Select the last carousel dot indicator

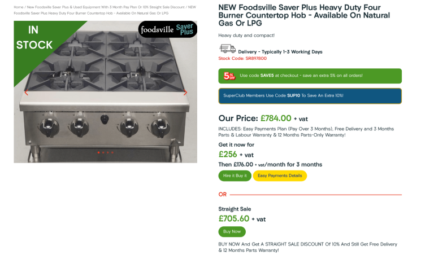[112, 152]
